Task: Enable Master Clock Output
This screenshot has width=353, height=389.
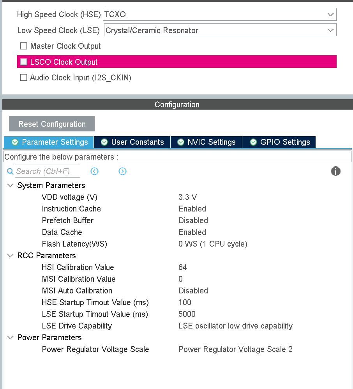Action: click(23, 46)
